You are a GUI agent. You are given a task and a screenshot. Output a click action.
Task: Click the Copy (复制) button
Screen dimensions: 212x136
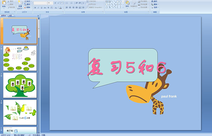click(10, 4)
